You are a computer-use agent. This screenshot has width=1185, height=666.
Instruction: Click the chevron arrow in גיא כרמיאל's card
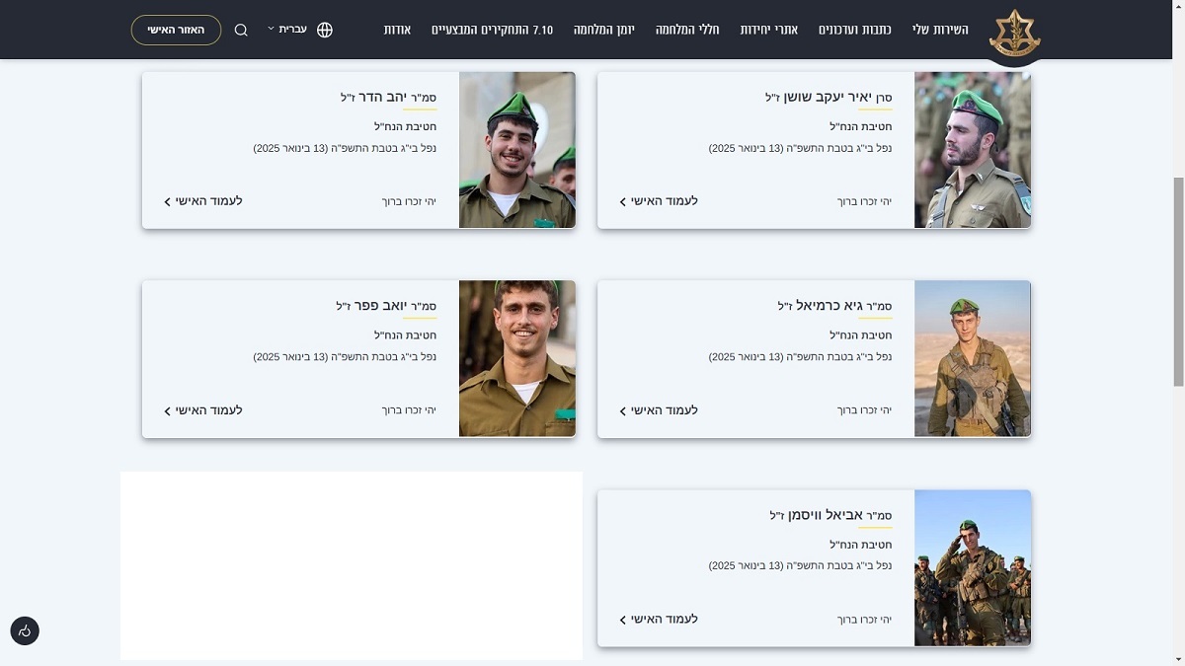coord(623,410)
